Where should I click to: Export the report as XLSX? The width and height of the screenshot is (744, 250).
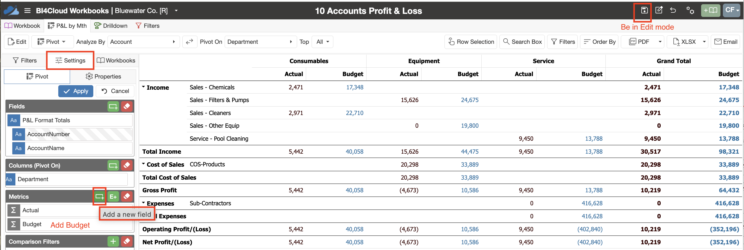(x=684, y=42)
